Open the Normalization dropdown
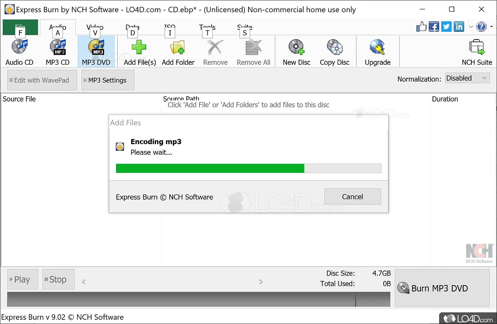The height and width of the screenshot is (324, 497). [467, 78]
